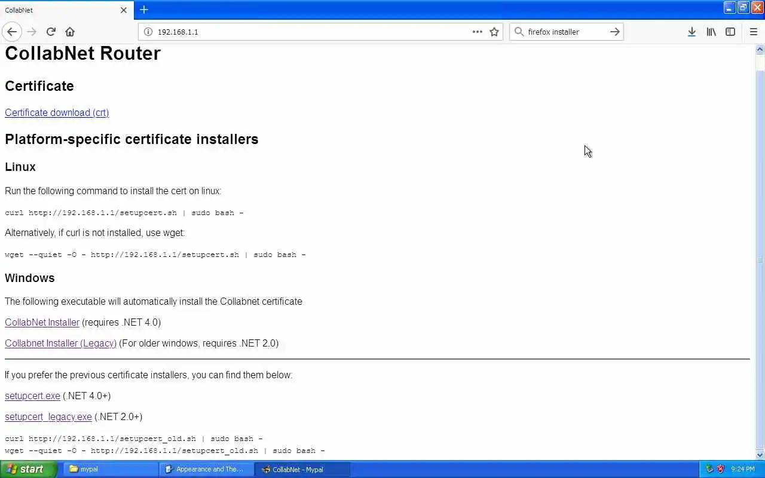
Task: Click the page's vertical scrollbar
Action: (760, 251)
